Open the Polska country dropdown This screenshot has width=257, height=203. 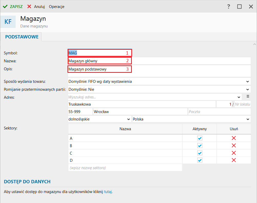(x=247, y=119)
